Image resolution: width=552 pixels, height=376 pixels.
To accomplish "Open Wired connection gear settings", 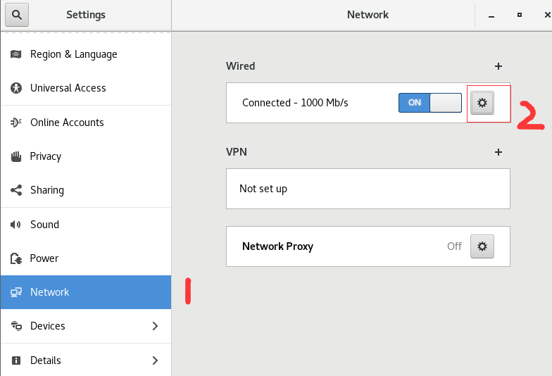I will [482, 103].
